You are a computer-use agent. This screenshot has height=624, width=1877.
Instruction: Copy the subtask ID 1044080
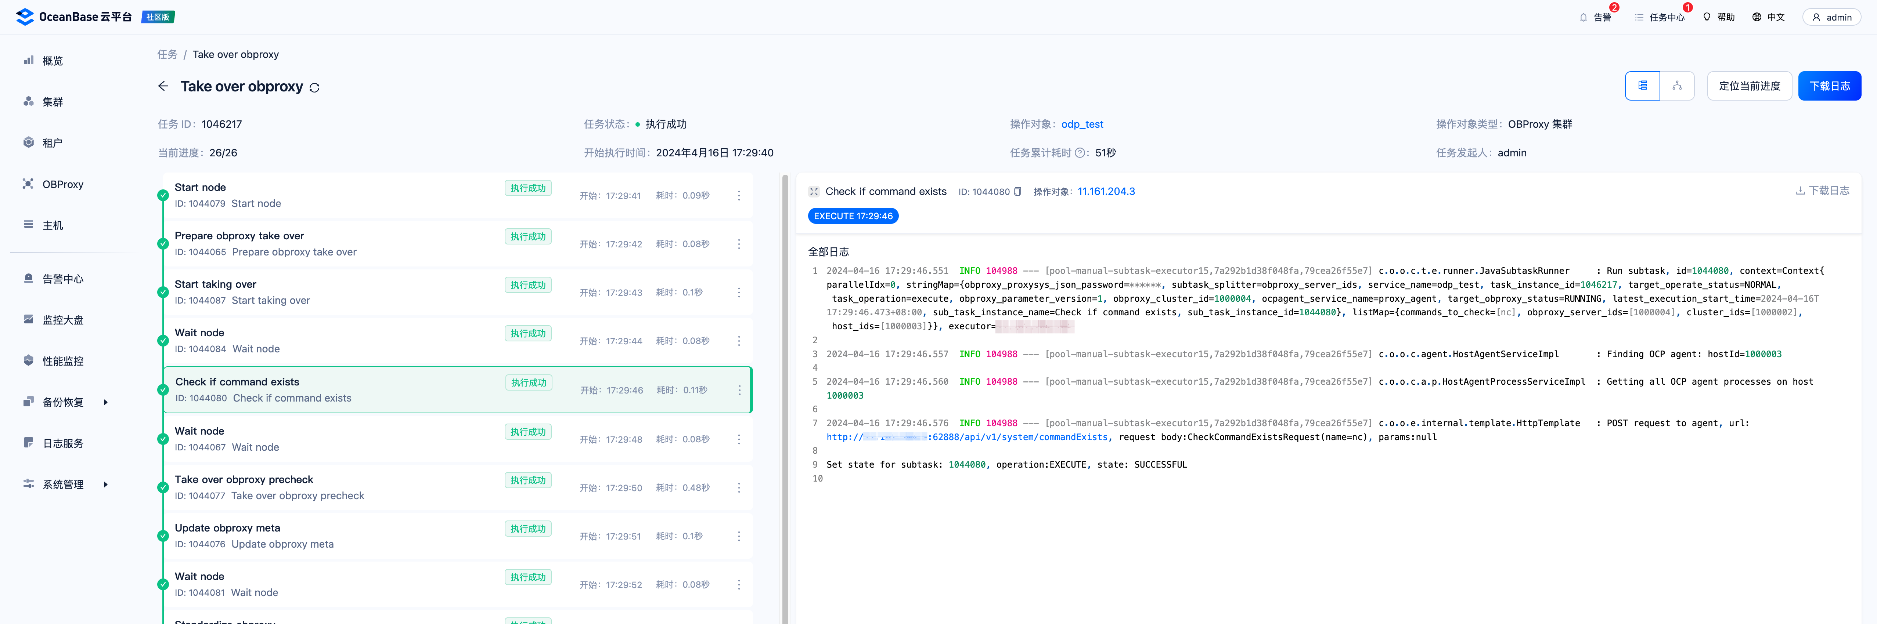[x=1018, y=192]
